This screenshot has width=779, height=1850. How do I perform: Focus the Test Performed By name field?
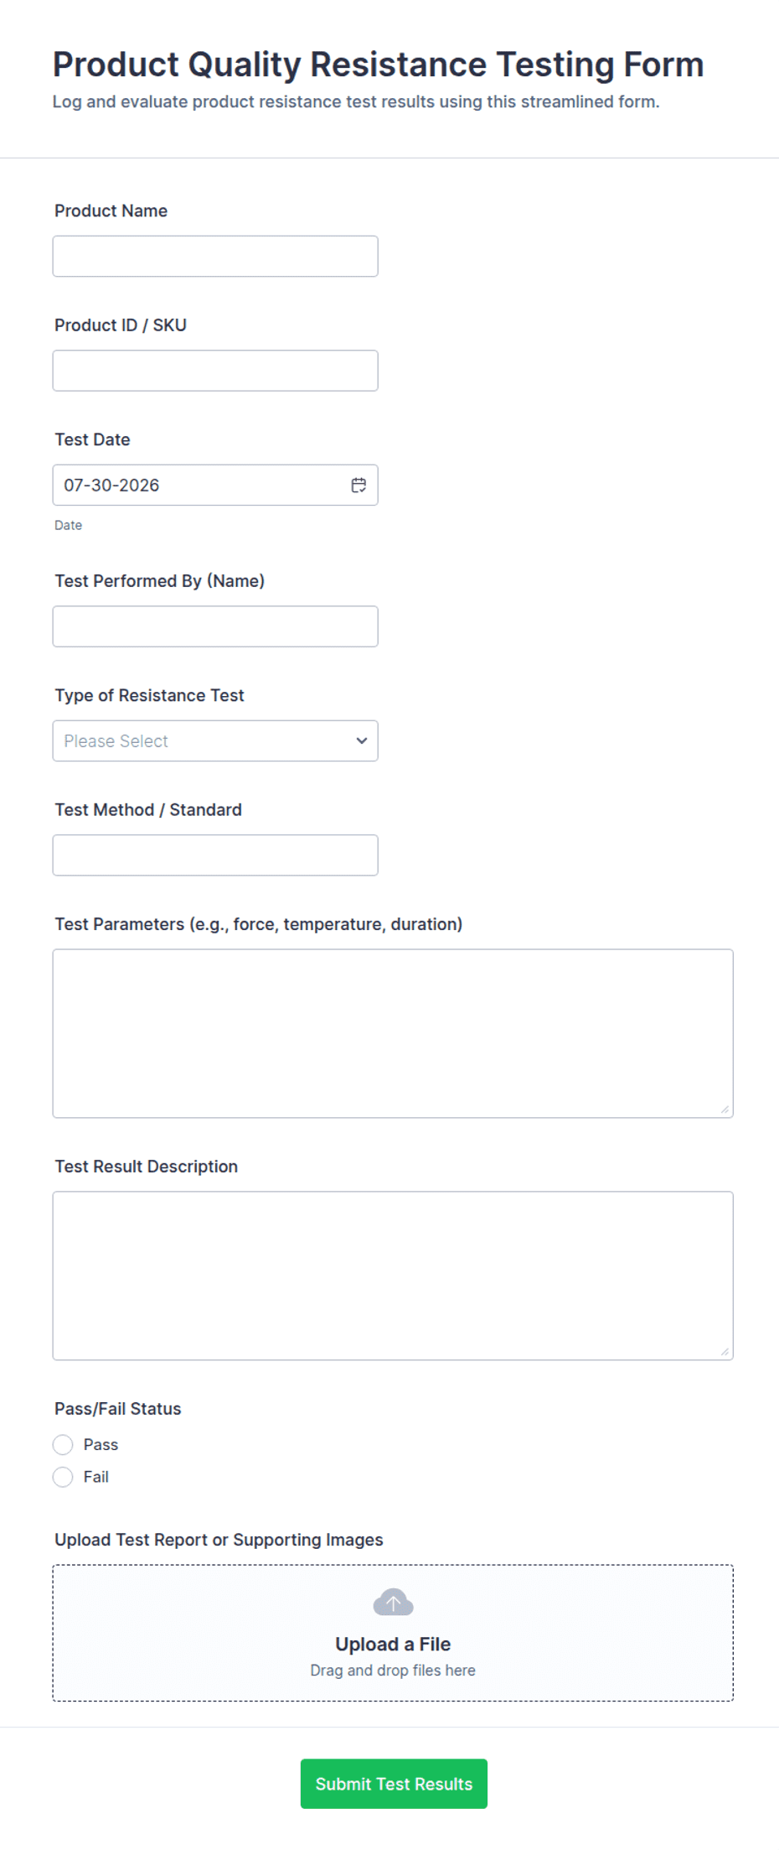[215, 626]
